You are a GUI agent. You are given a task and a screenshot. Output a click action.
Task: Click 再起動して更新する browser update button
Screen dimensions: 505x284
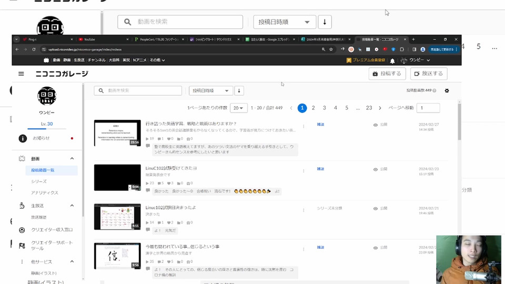444,49
